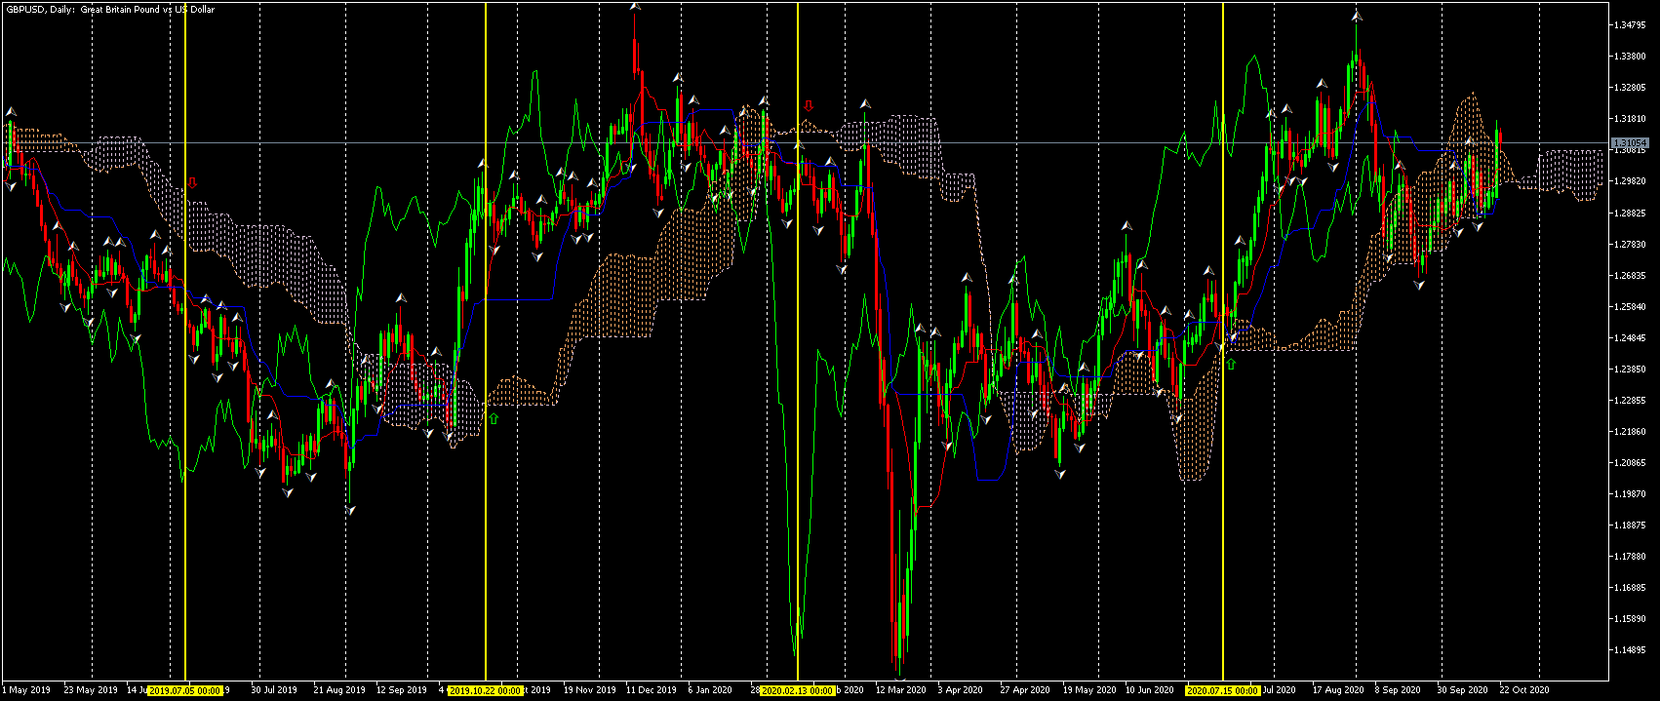Click the highlighted 2019.07.05 00:00 date label
Viewport: 1660px width, 701px height.
tap(184, 690)
